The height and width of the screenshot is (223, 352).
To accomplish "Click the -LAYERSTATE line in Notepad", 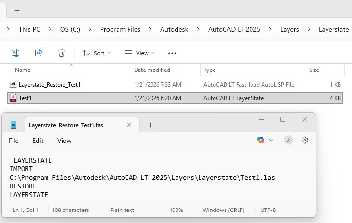I will (31, 160).
